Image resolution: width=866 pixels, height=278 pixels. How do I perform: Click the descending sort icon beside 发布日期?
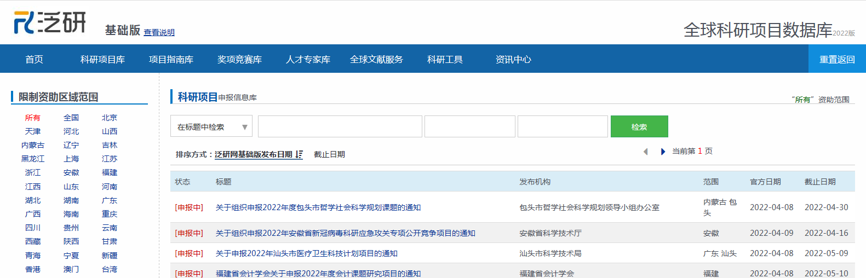point(299,155)
